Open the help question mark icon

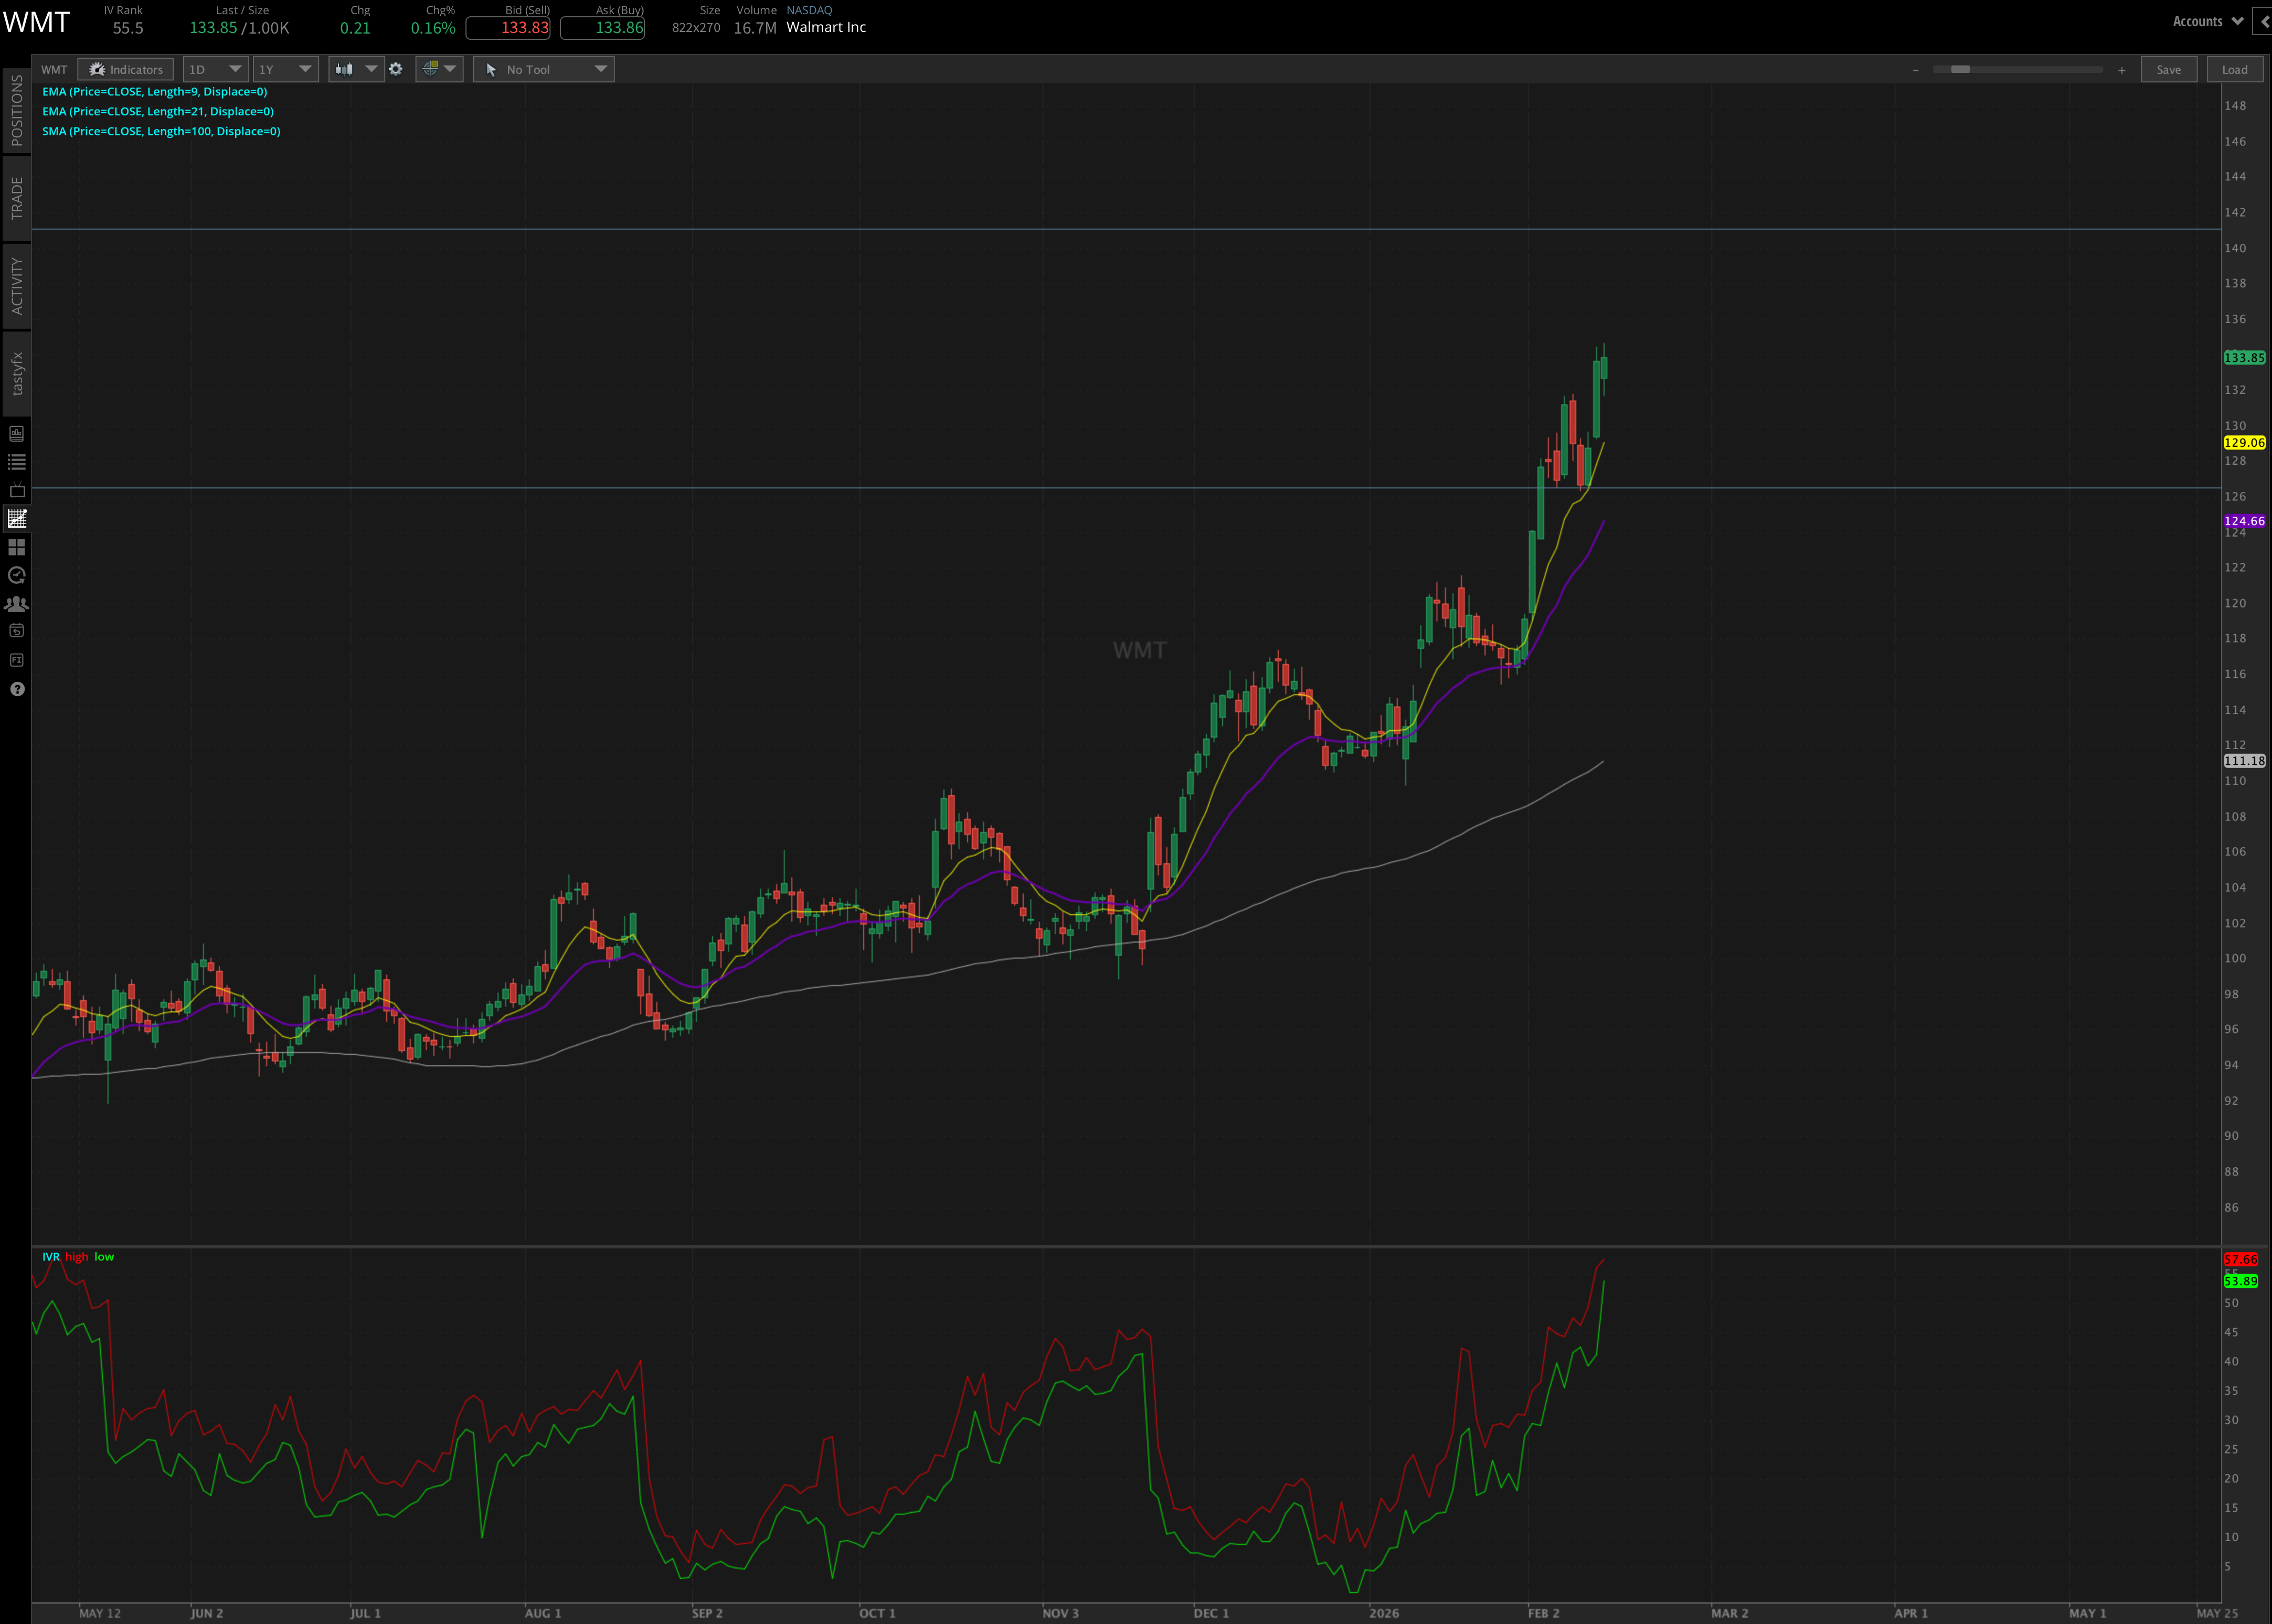tap(16, 689)
